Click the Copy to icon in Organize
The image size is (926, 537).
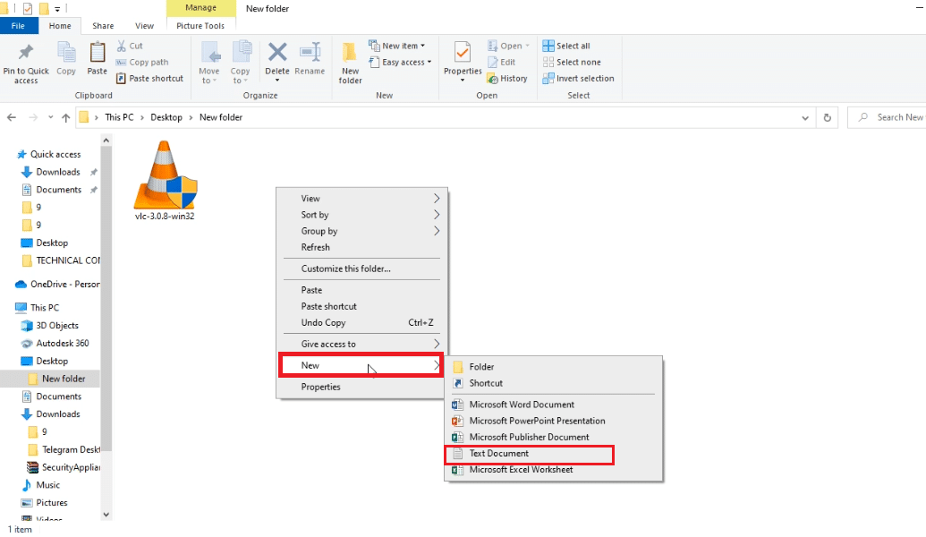[241, 53]
